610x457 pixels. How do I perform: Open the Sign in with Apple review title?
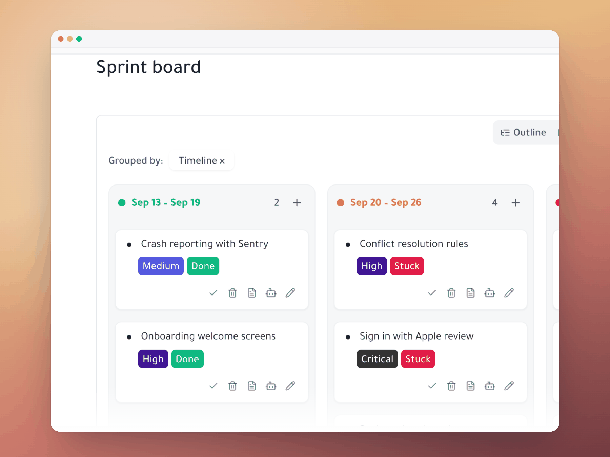point(416,336)
